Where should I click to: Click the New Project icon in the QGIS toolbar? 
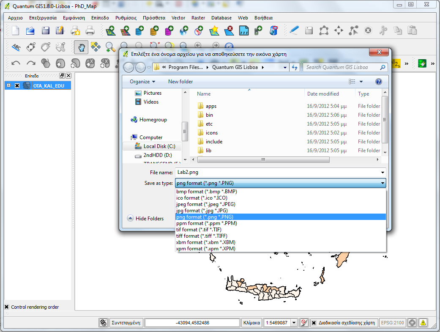[x=16, y=30]
